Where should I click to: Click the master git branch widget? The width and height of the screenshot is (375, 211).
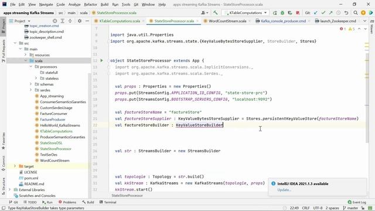click(x=350, y=208)
